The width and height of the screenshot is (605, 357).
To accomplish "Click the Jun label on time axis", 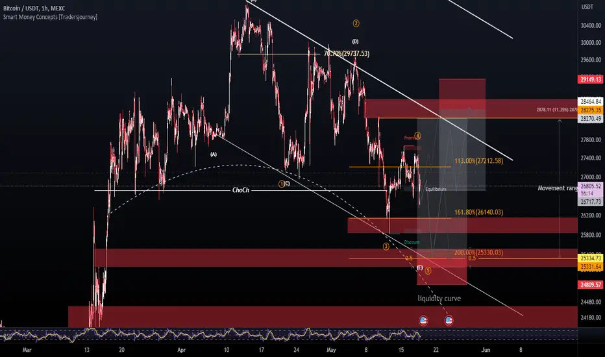I will pos(486,350).
